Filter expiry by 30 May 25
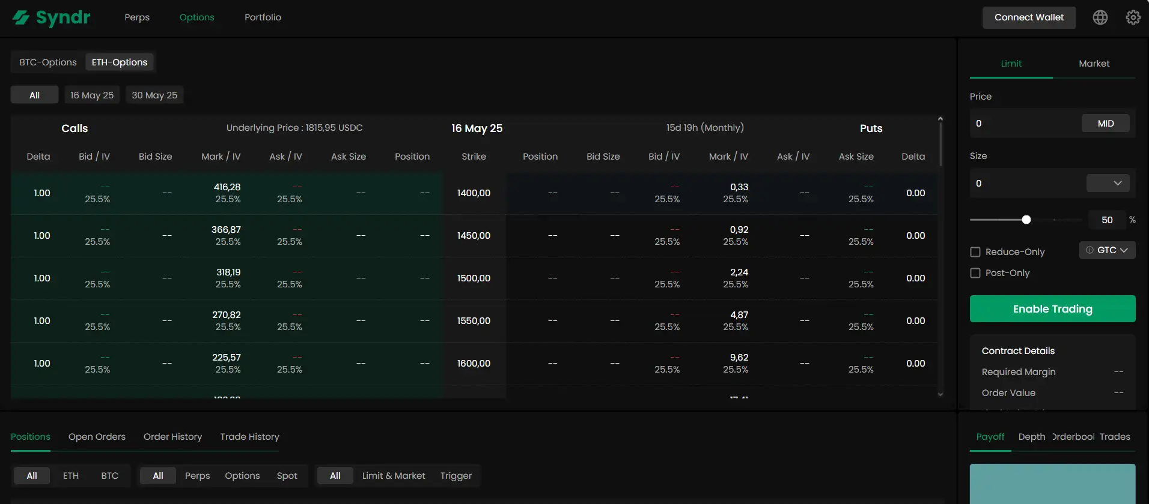Image resolution: width=1149 pixels, height=504 pixels. pyautogui.click(x=154, y=95)
